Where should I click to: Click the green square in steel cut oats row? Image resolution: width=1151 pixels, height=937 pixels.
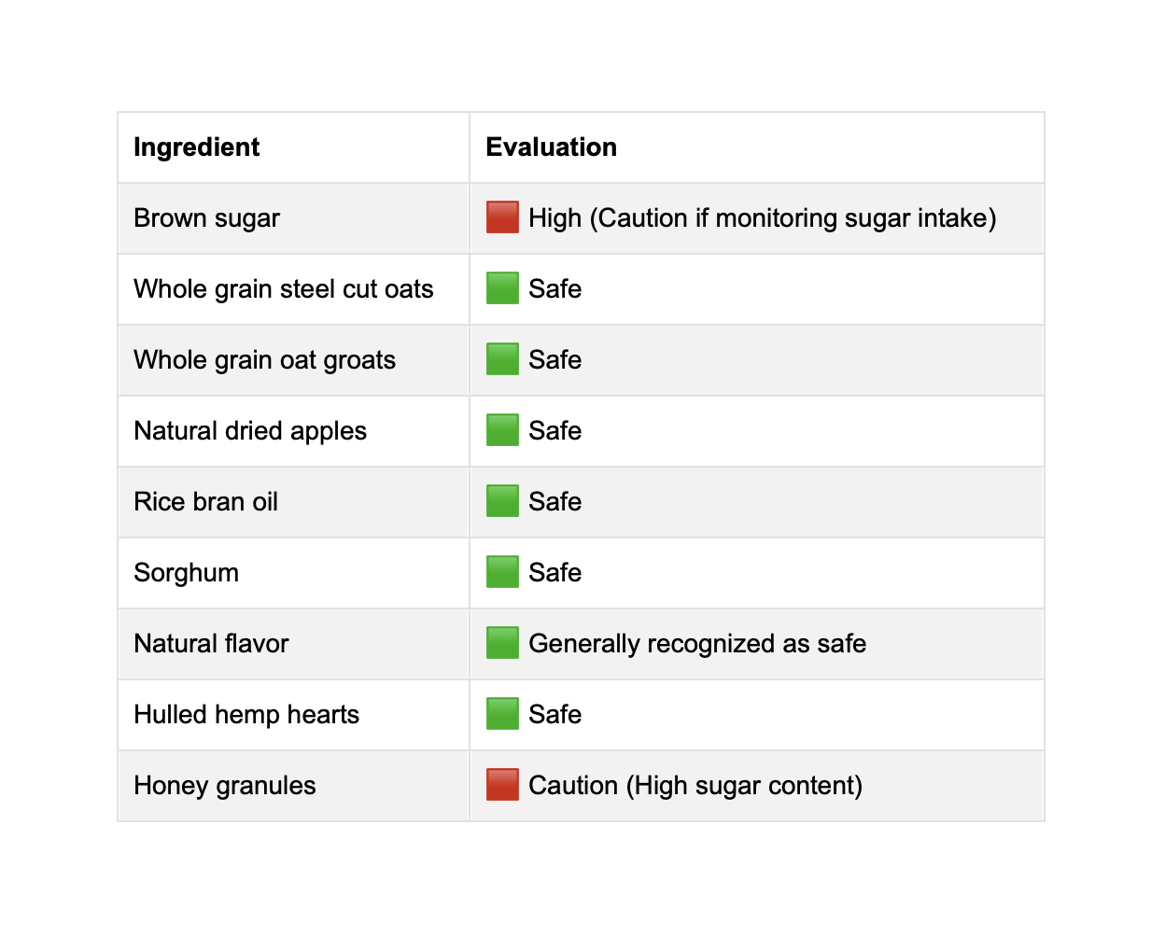pos(502,288)
